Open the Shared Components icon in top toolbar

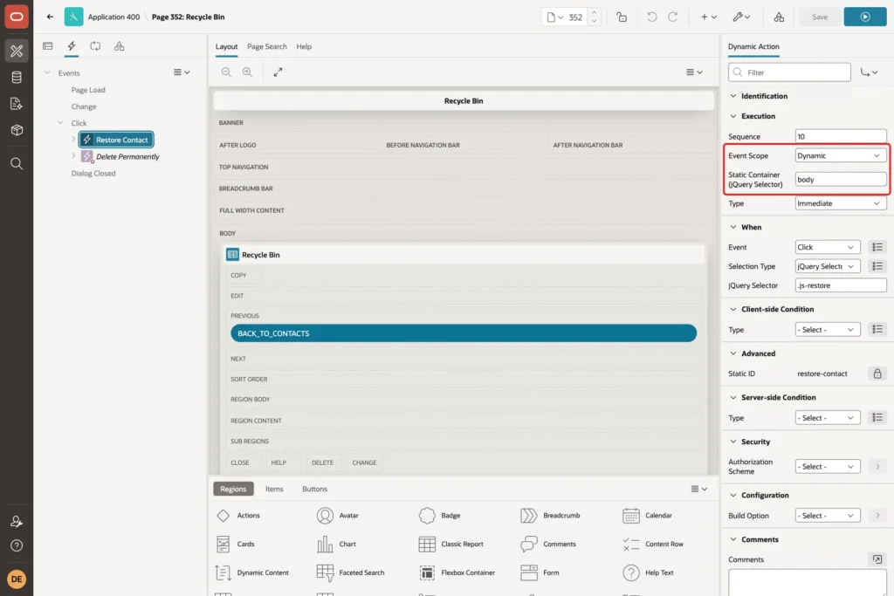(x=779, y=17)
